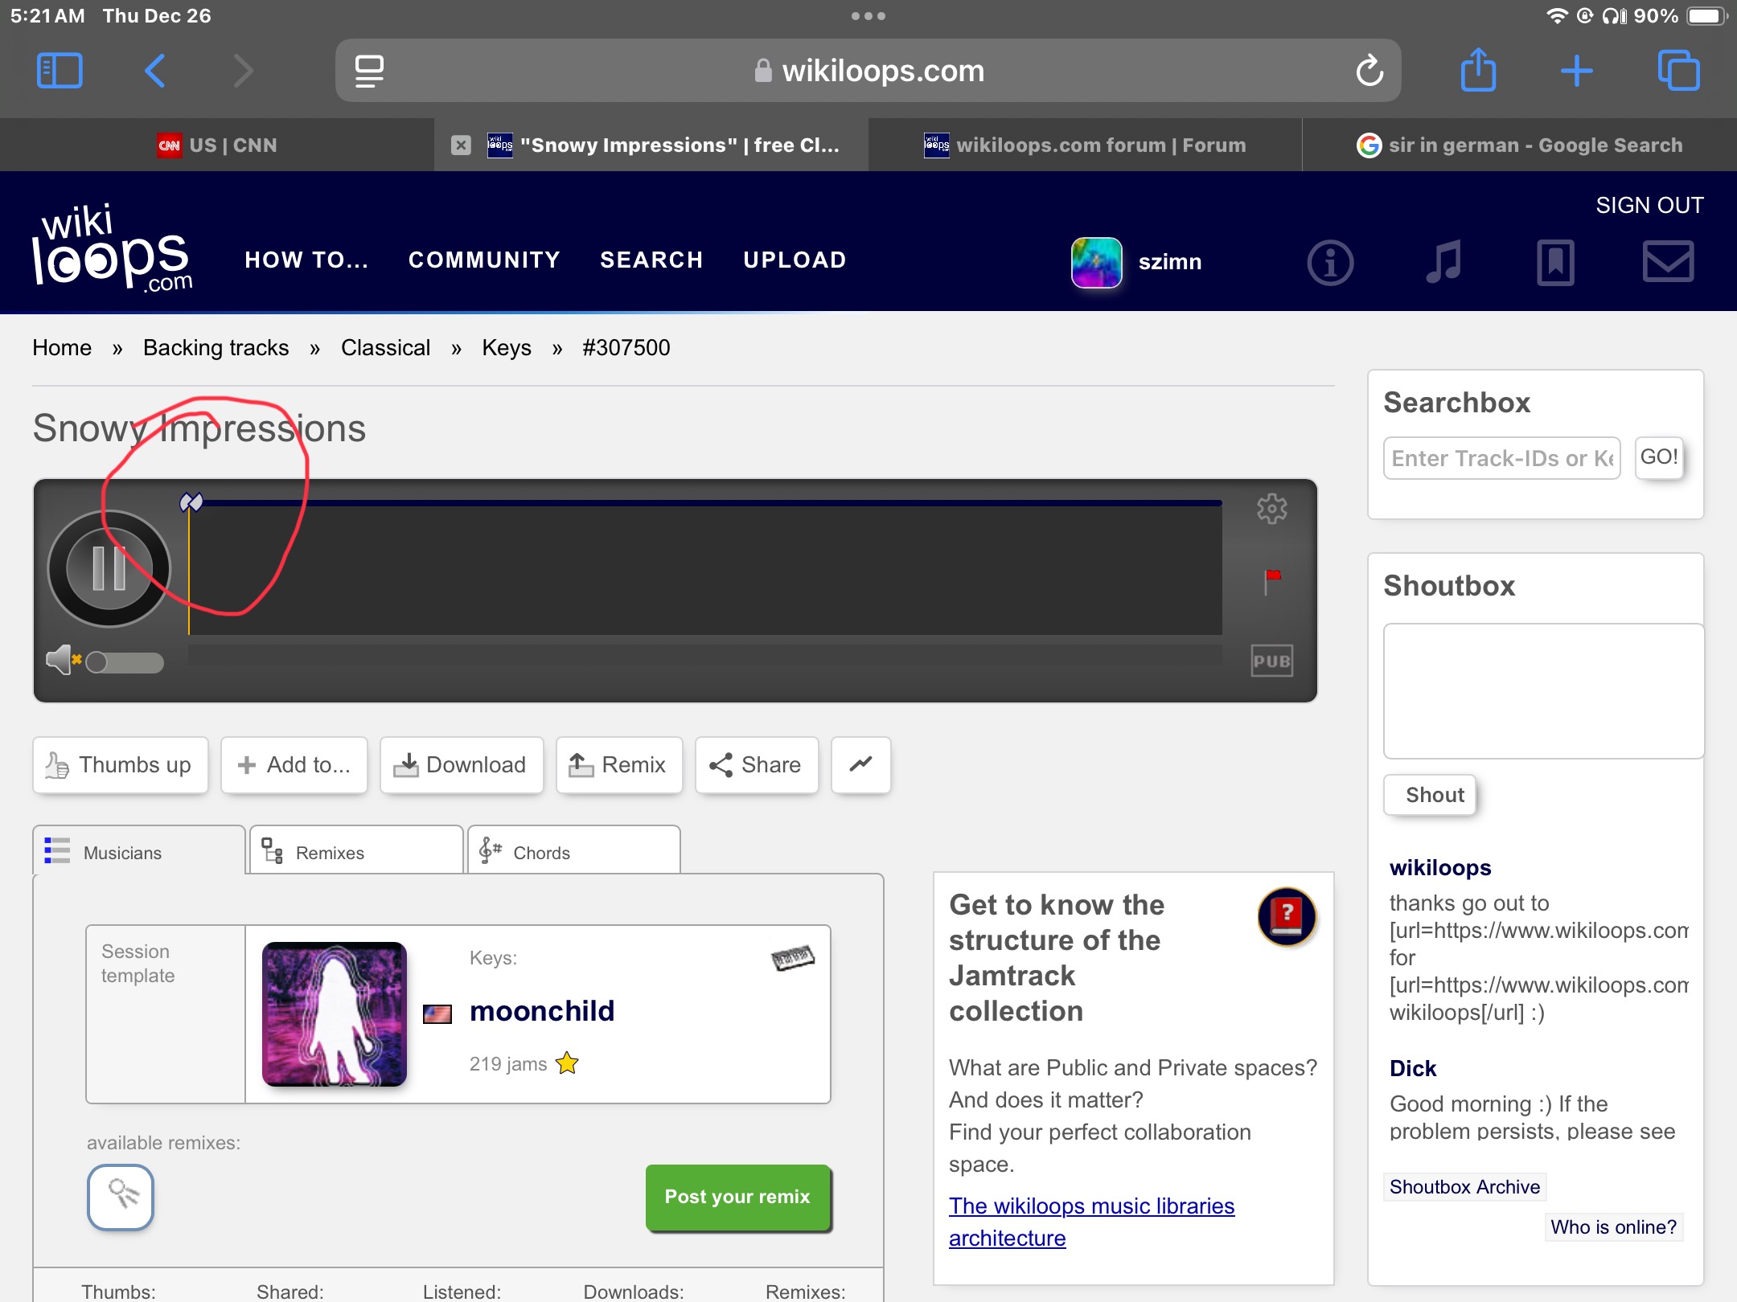Open a new tab with plus
Screen dimensions: 1737x1302
[1576, 71]
